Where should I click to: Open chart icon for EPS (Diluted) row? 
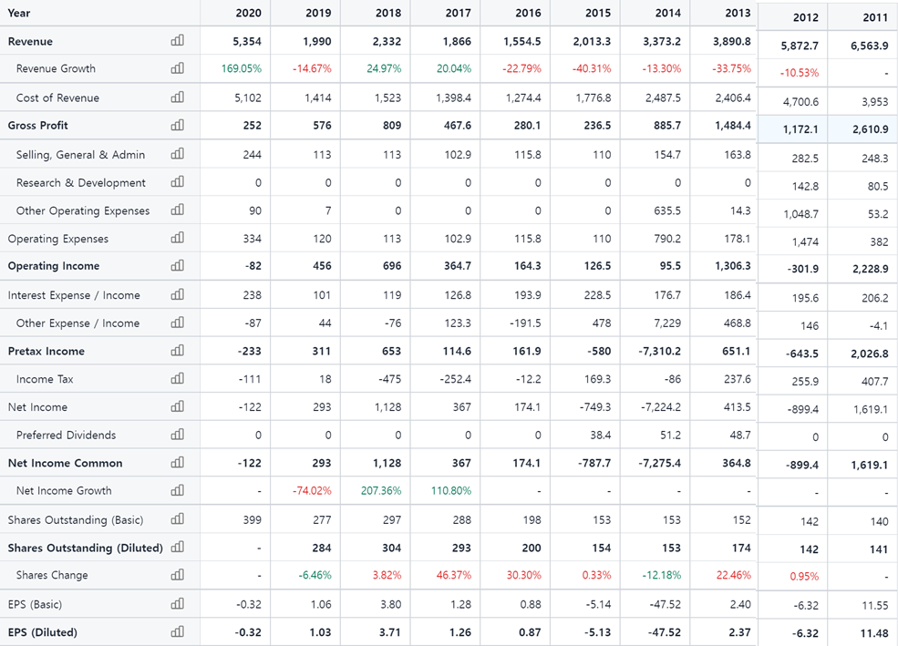[x=178, y=631]
